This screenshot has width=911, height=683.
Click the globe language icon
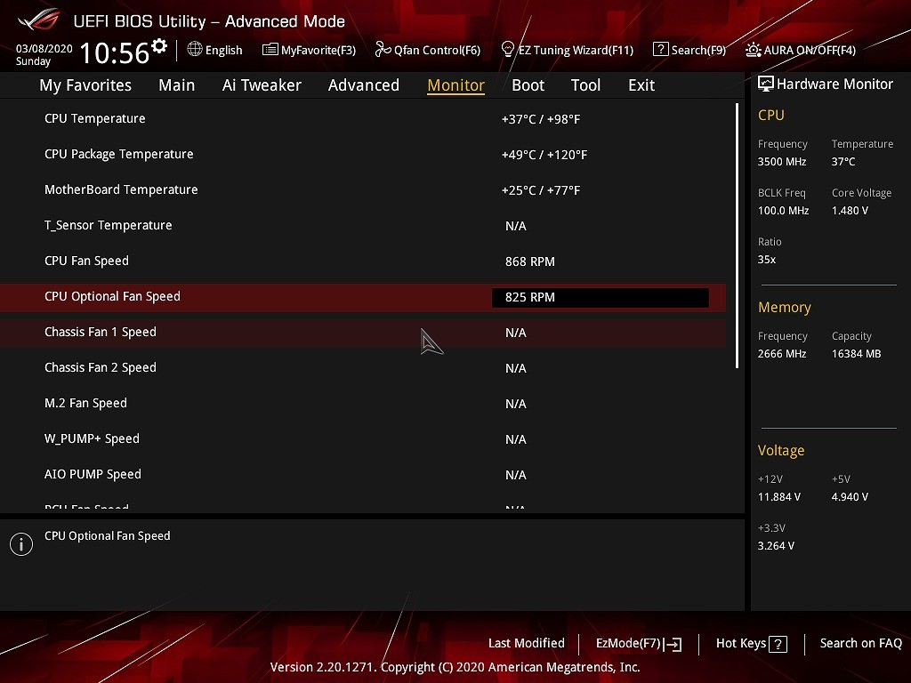pyautogui.click(x=195, y=50)
